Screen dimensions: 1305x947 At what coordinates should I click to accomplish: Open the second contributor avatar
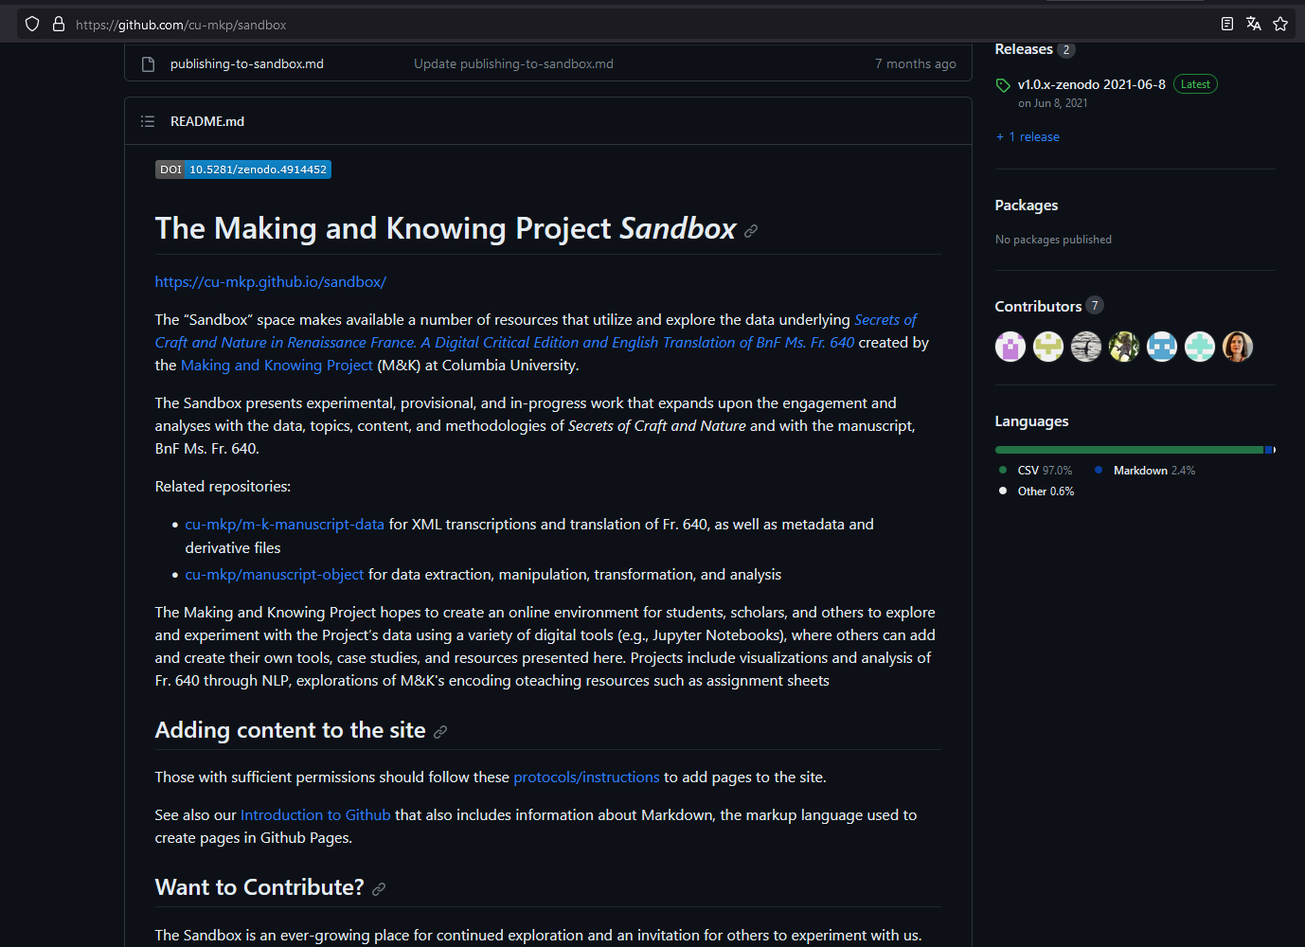(1048, 347)
